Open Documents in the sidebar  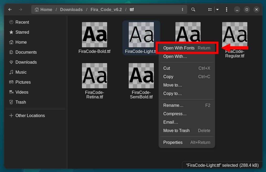pyautogui.click(x=35, y=52)
